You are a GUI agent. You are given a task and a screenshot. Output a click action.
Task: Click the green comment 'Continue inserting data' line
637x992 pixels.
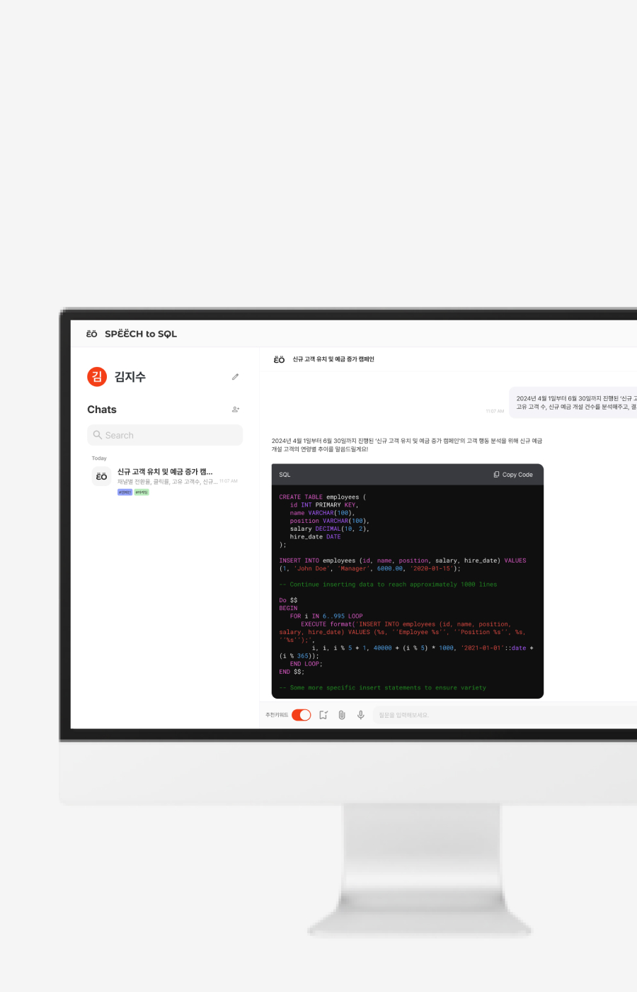(388, 585)
